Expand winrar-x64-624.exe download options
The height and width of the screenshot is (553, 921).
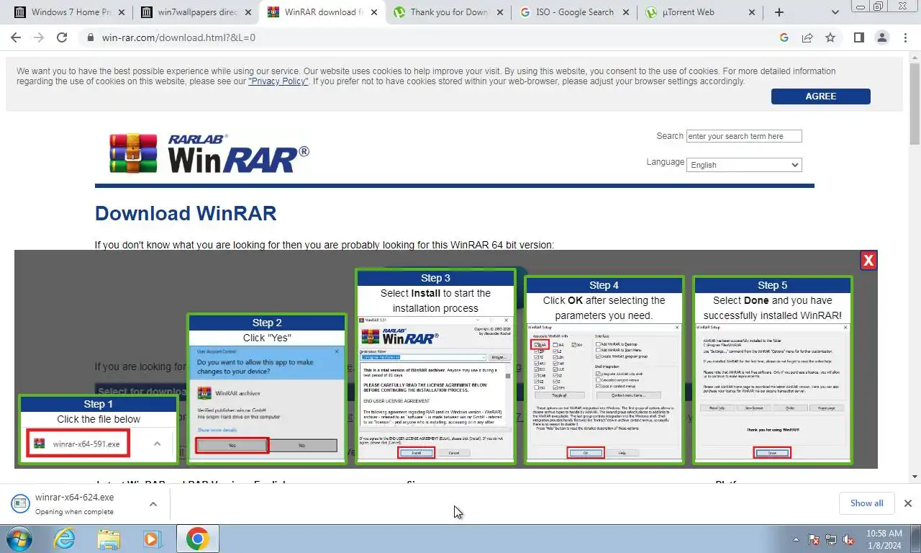pyautogui.click(x=153, y=504)
